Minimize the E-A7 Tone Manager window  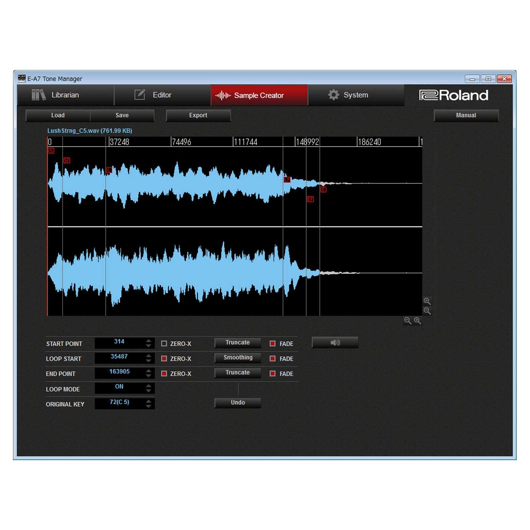[x=472, y=78]
